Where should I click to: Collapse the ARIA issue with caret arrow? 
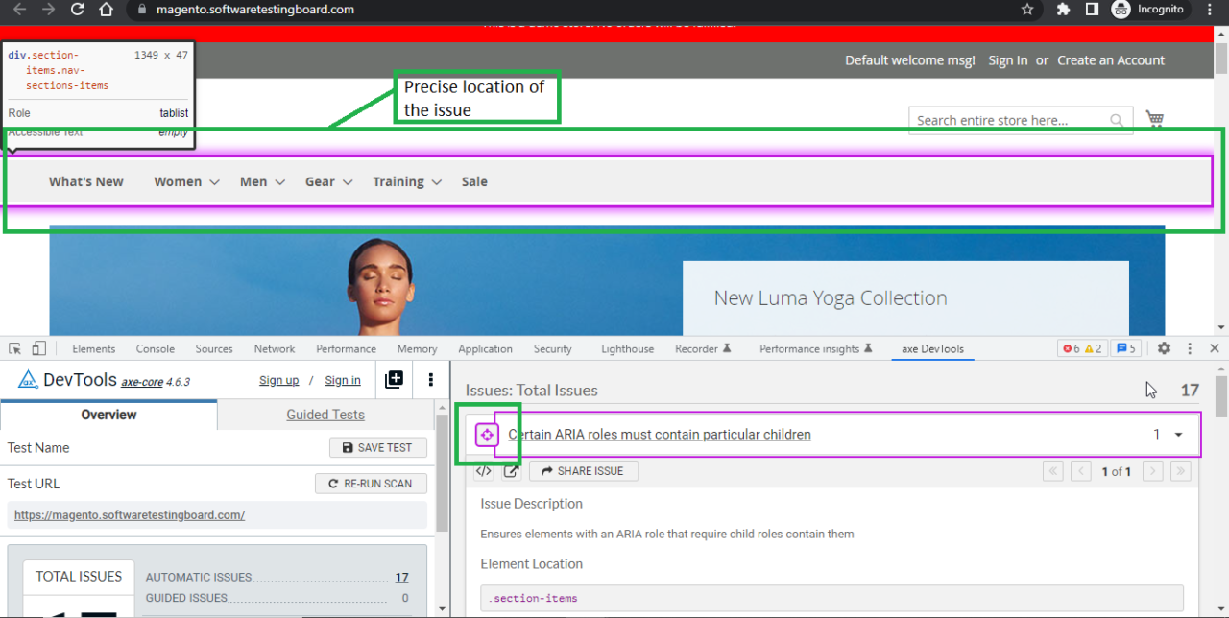[1179, 435]
